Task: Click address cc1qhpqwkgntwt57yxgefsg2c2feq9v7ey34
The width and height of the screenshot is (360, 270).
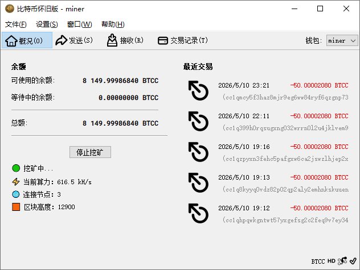Action: pyautogui.click(x=285, y=220)
